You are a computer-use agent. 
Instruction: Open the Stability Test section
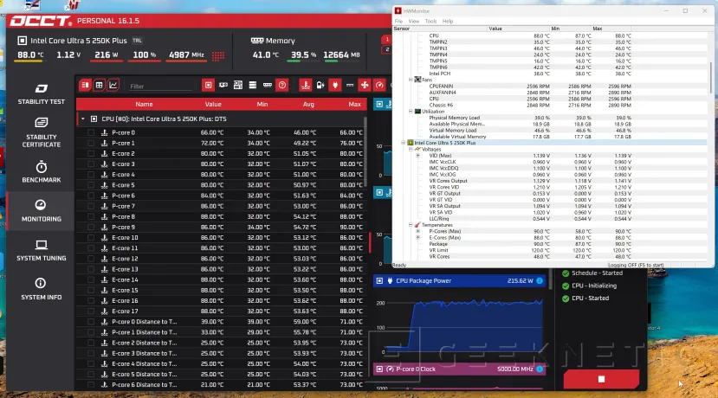42,94
